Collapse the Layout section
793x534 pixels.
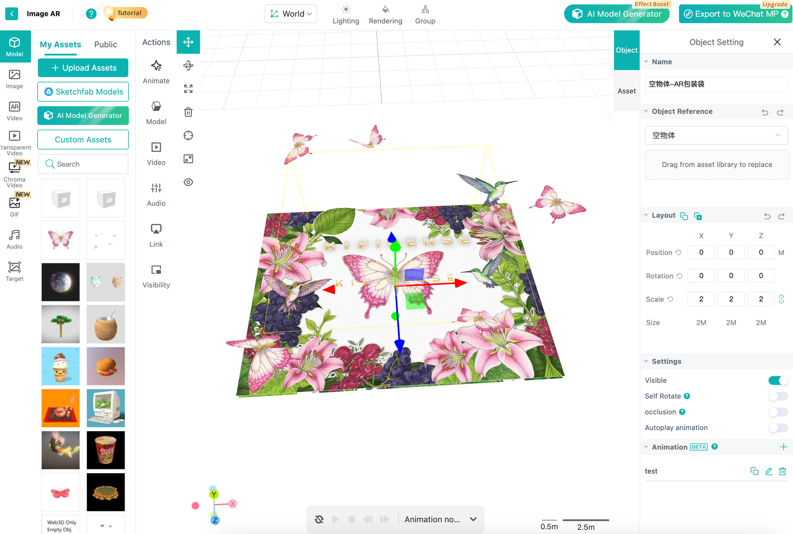pyautogui.click(x=646, y=215)
